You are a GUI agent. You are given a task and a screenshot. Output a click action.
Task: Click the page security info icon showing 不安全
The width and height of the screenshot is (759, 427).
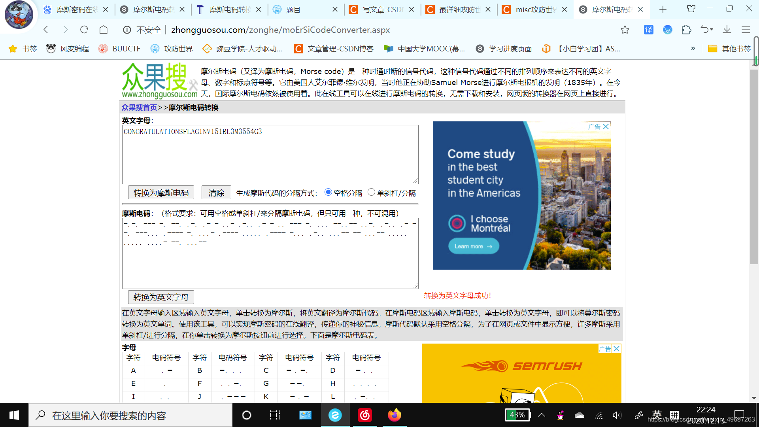(126, 30)
